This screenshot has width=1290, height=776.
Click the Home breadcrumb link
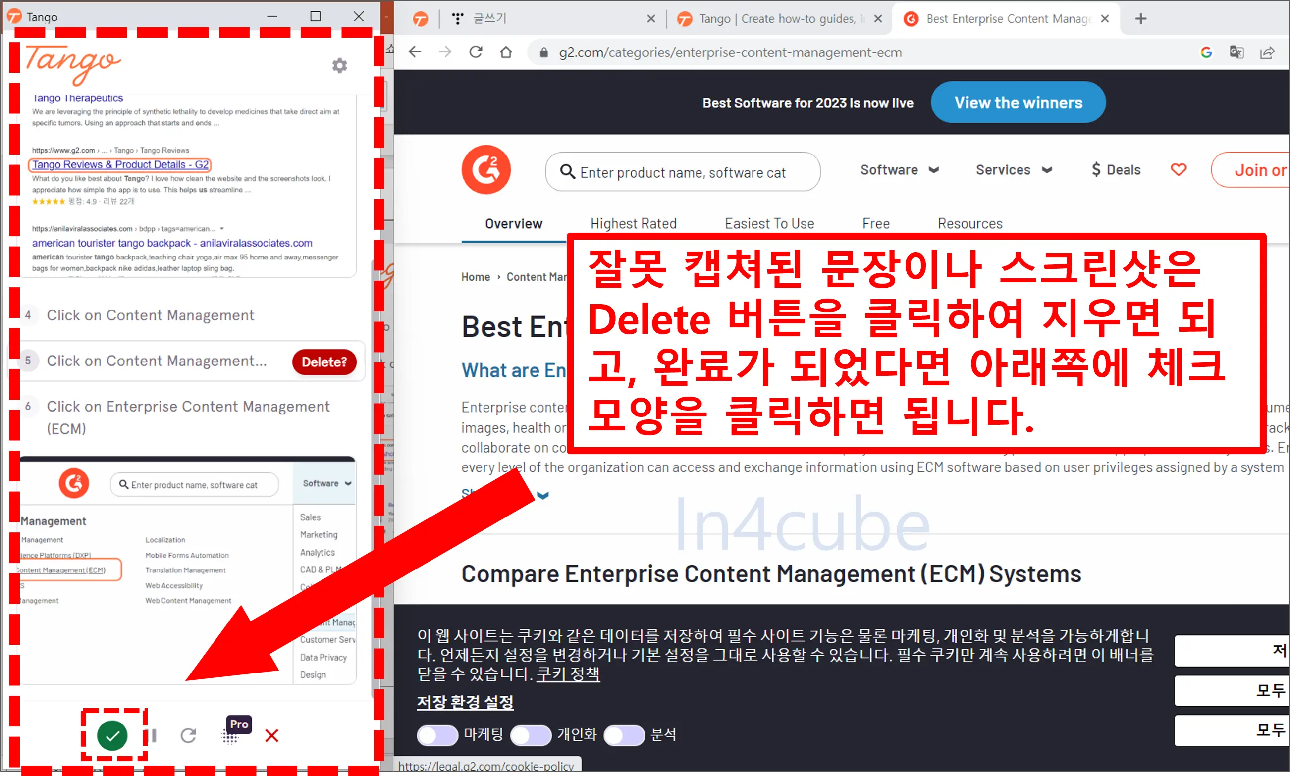coord(476,277)
